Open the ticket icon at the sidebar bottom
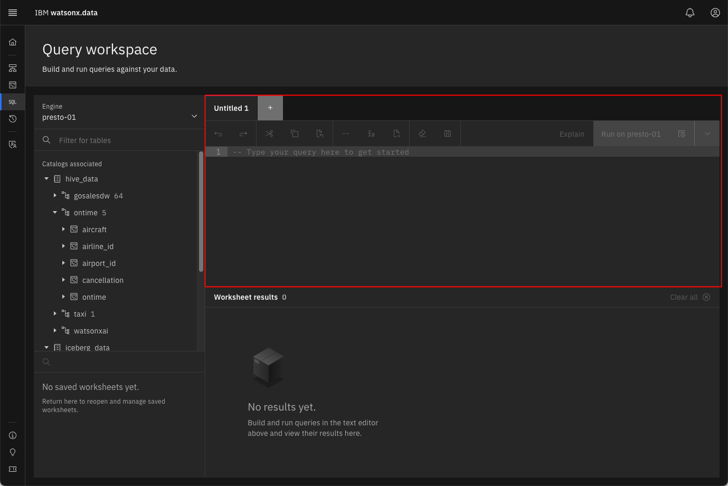Viewport: 728px width, 486px height. point(13,469)
